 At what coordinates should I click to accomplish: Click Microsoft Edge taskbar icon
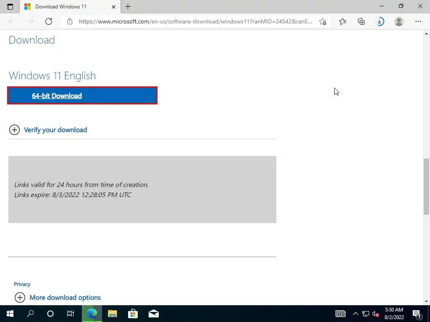(92, 314)
